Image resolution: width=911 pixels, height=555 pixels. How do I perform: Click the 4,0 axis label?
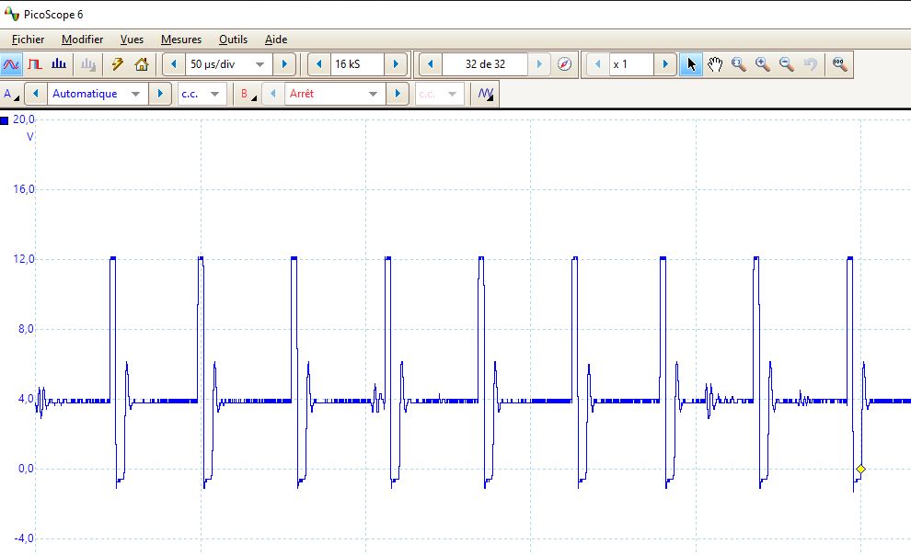[x=26, y=399]
